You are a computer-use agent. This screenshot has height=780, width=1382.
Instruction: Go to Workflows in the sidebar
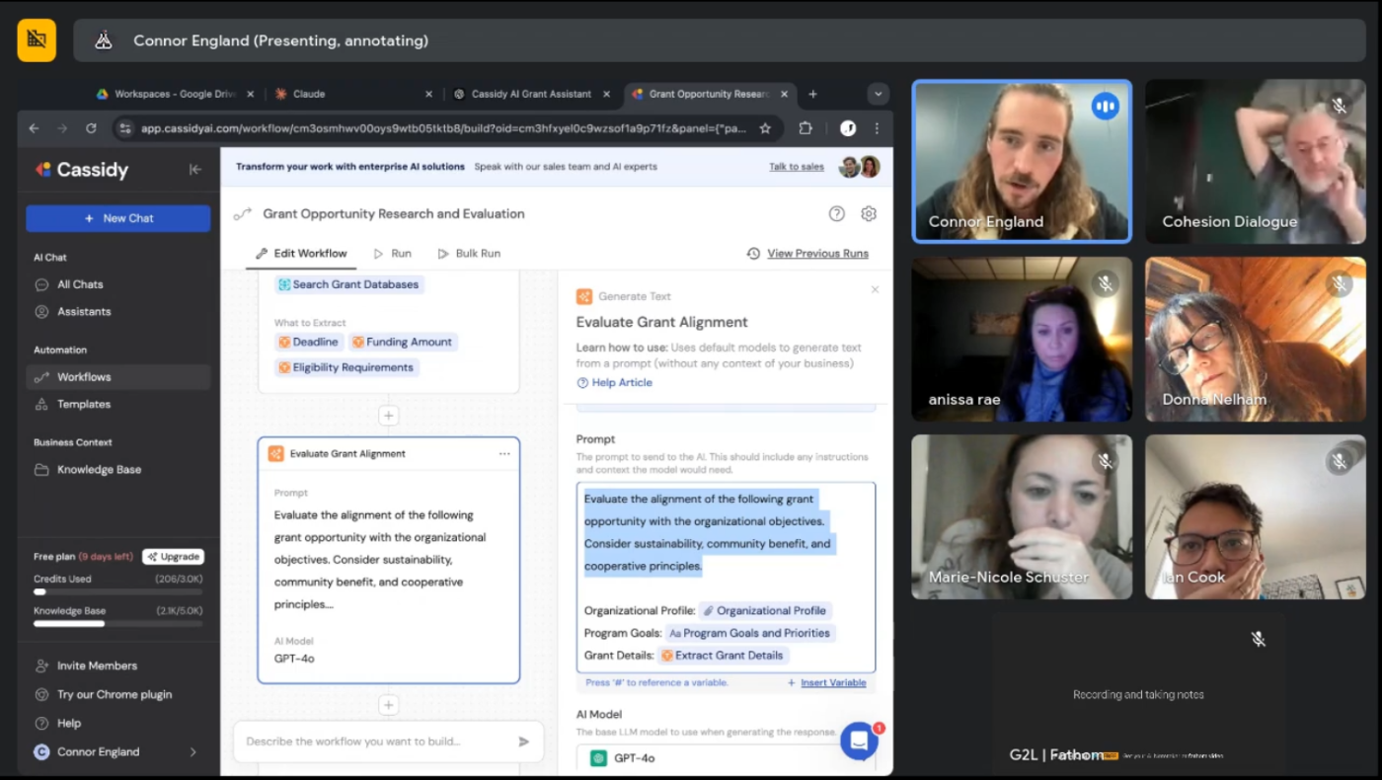click(x=118, y=377)
